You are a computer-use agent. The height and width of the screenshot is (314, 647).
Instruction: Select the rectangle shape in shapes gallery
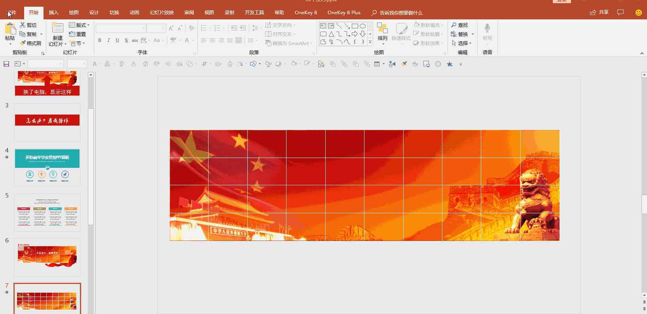pyautogui.click(x=355, y=26)
